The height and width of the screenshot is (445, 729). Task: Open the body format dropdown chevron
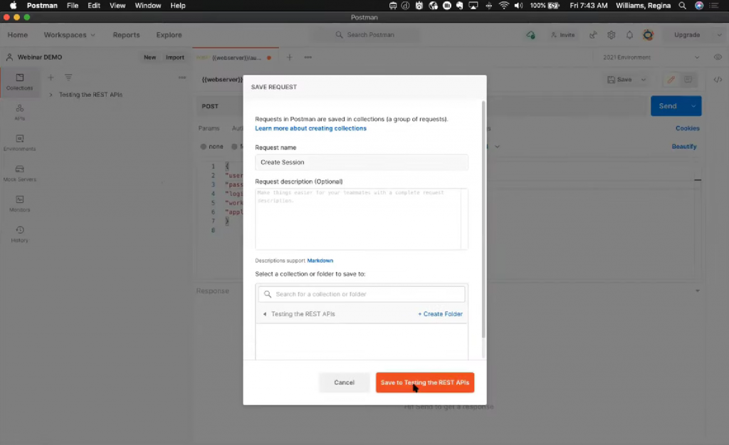pos(497,147)
